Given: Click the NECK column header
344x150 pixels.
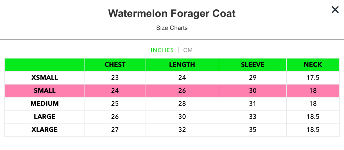Looking at the screenshot, I should pos(313,65).
